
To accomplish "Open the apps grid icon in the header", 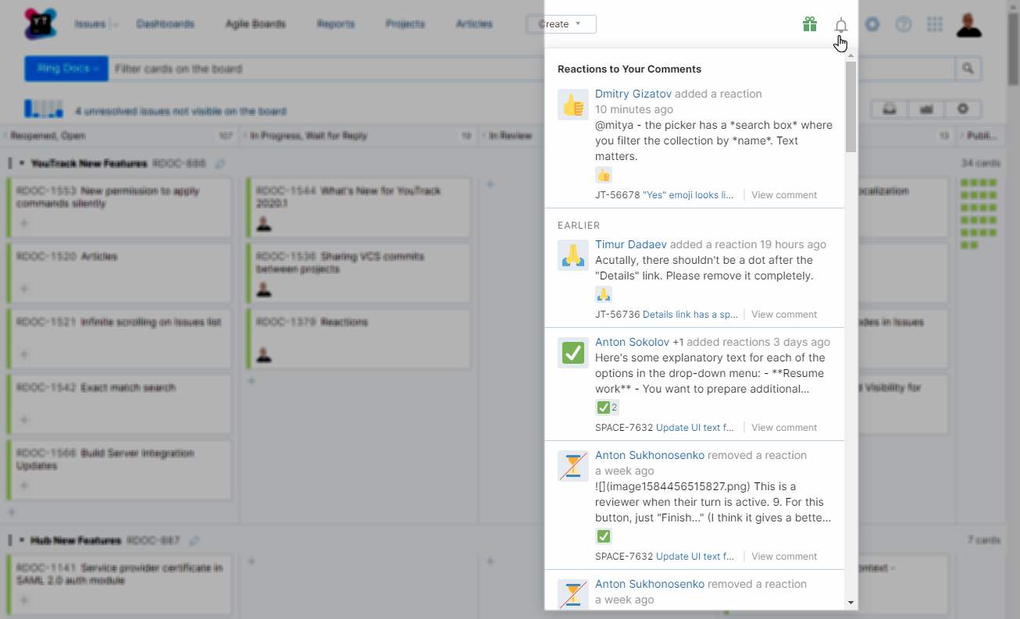I will click(x=935, y=24).
